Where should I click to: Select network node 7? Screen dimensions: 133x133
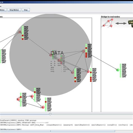click(x=84, y=51)
